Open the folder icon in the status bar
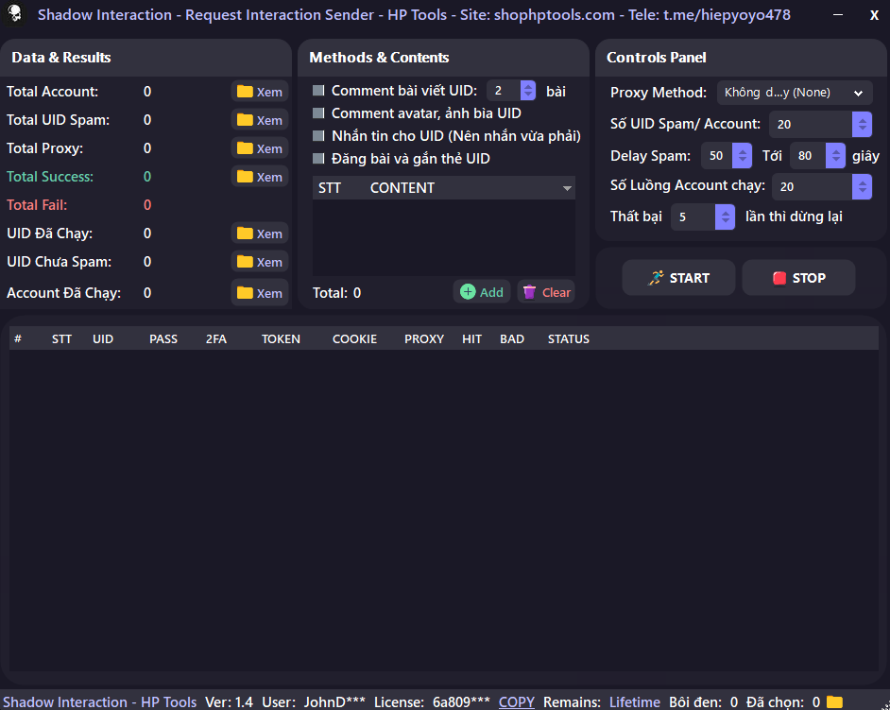 click(x=834, y=702)
